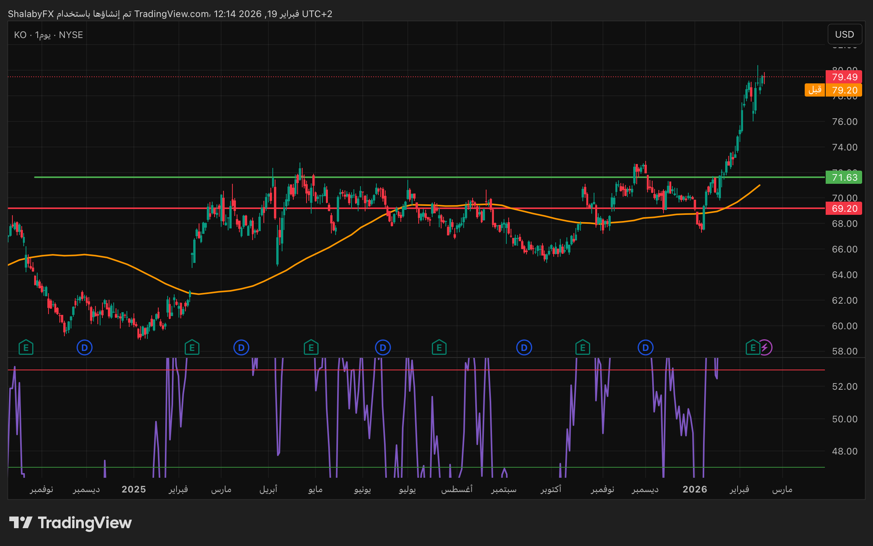This screenshot has height=546, width=873.
Task: Click the earnings E marker below November 2024
Action: 26,347
